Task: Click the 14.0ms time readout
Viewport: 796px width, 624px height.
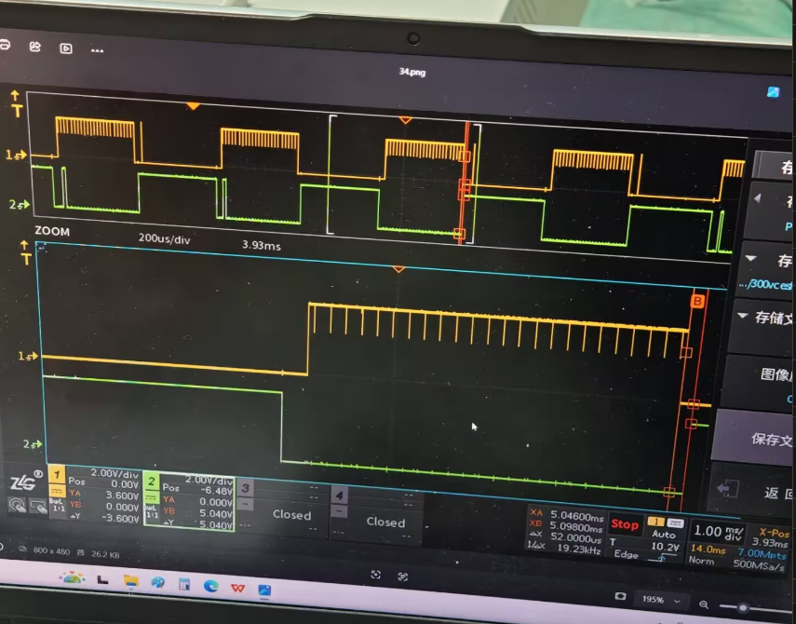Action: pos(708,549)
